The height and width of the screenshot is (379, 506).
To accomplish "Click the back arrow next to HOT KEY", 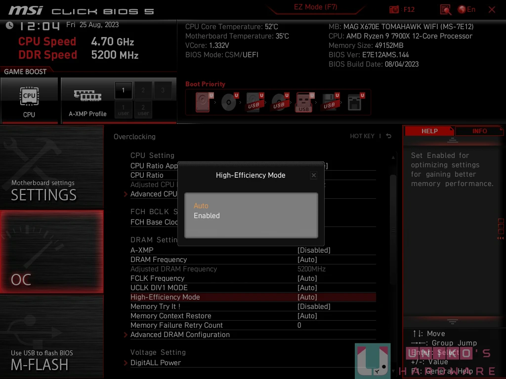I will 388,136.
